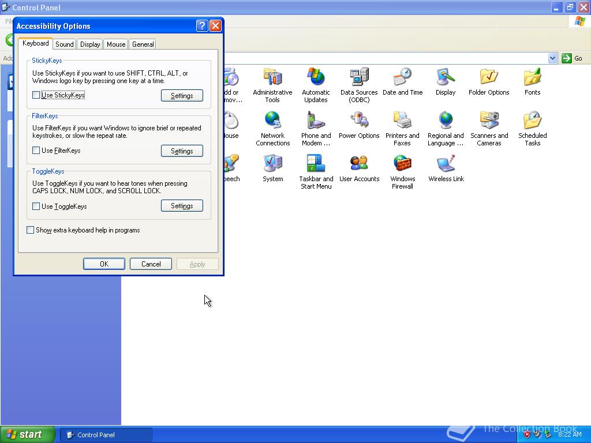Select the Keyboard tab
This screenshot has width=591, height=443.
[35, 43]
